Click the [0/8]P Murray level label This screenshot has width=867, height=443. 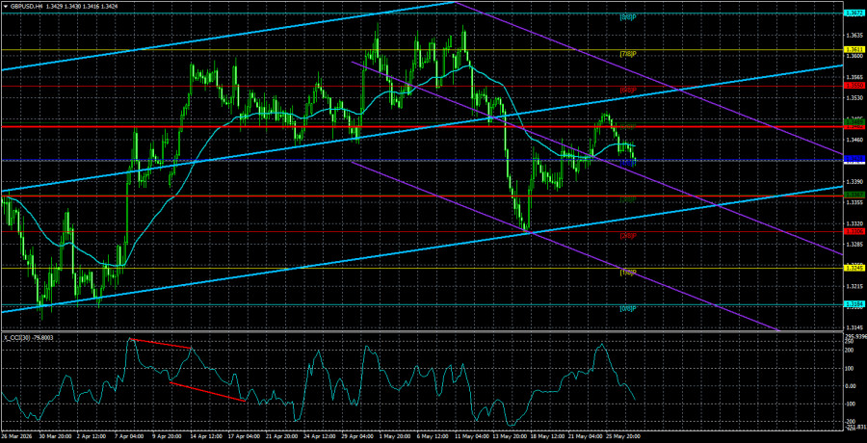coord(628,308)
